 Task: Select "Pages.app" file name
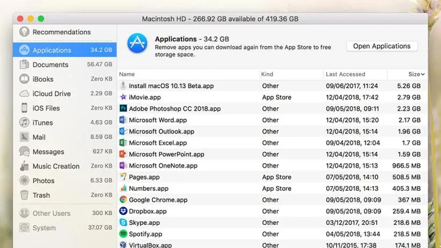pyautogui.click(x=144, y=177)
